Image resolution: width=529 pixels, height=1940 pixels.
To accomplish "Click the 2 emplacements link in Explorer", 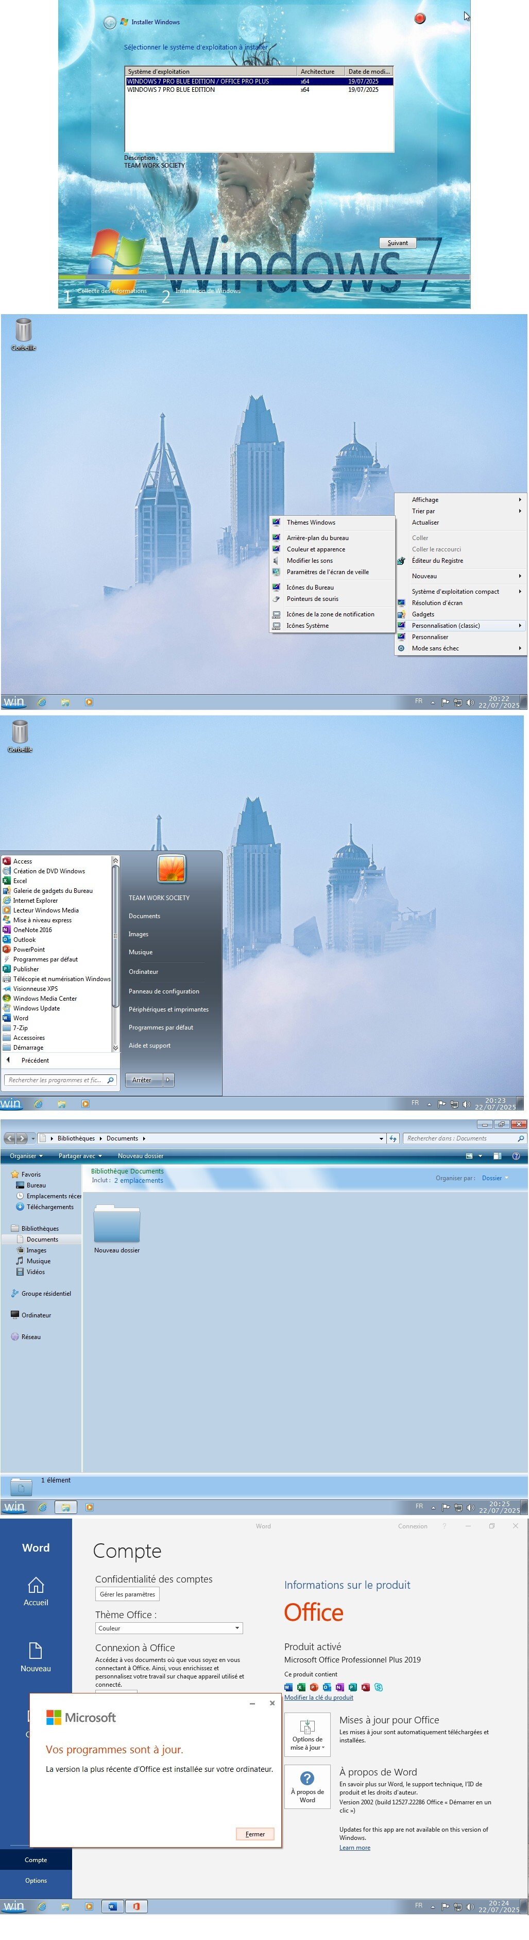I will point(139,1181).
